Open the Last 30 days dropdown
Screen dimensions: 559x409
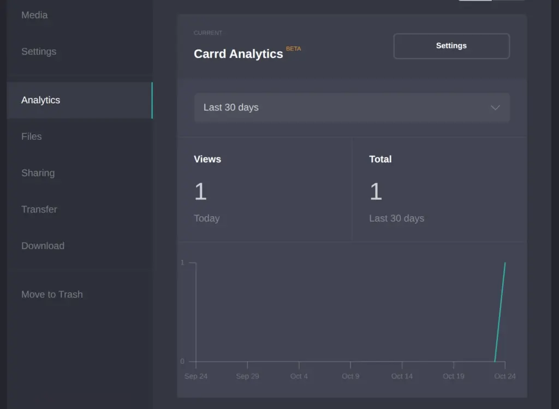[352, 108]
